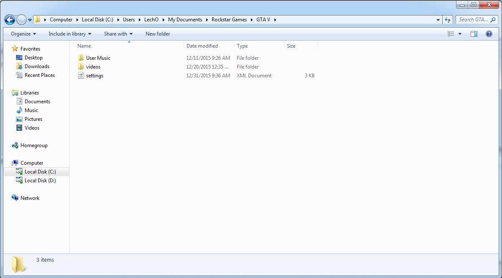Click the Favorites star icon
Image resolution: width=502 pixels, height=278 pixels.
click(15, 49)
